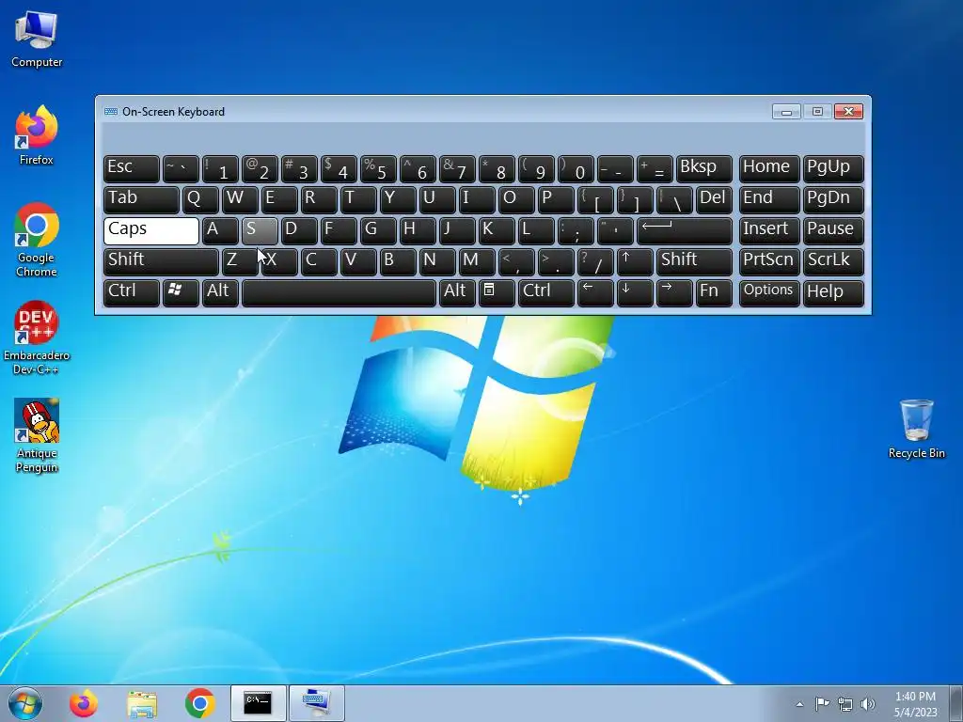This screenshot has width=963, height=722.
Task: Open the Computer desktop icon
Action: [x=37, y=39]
